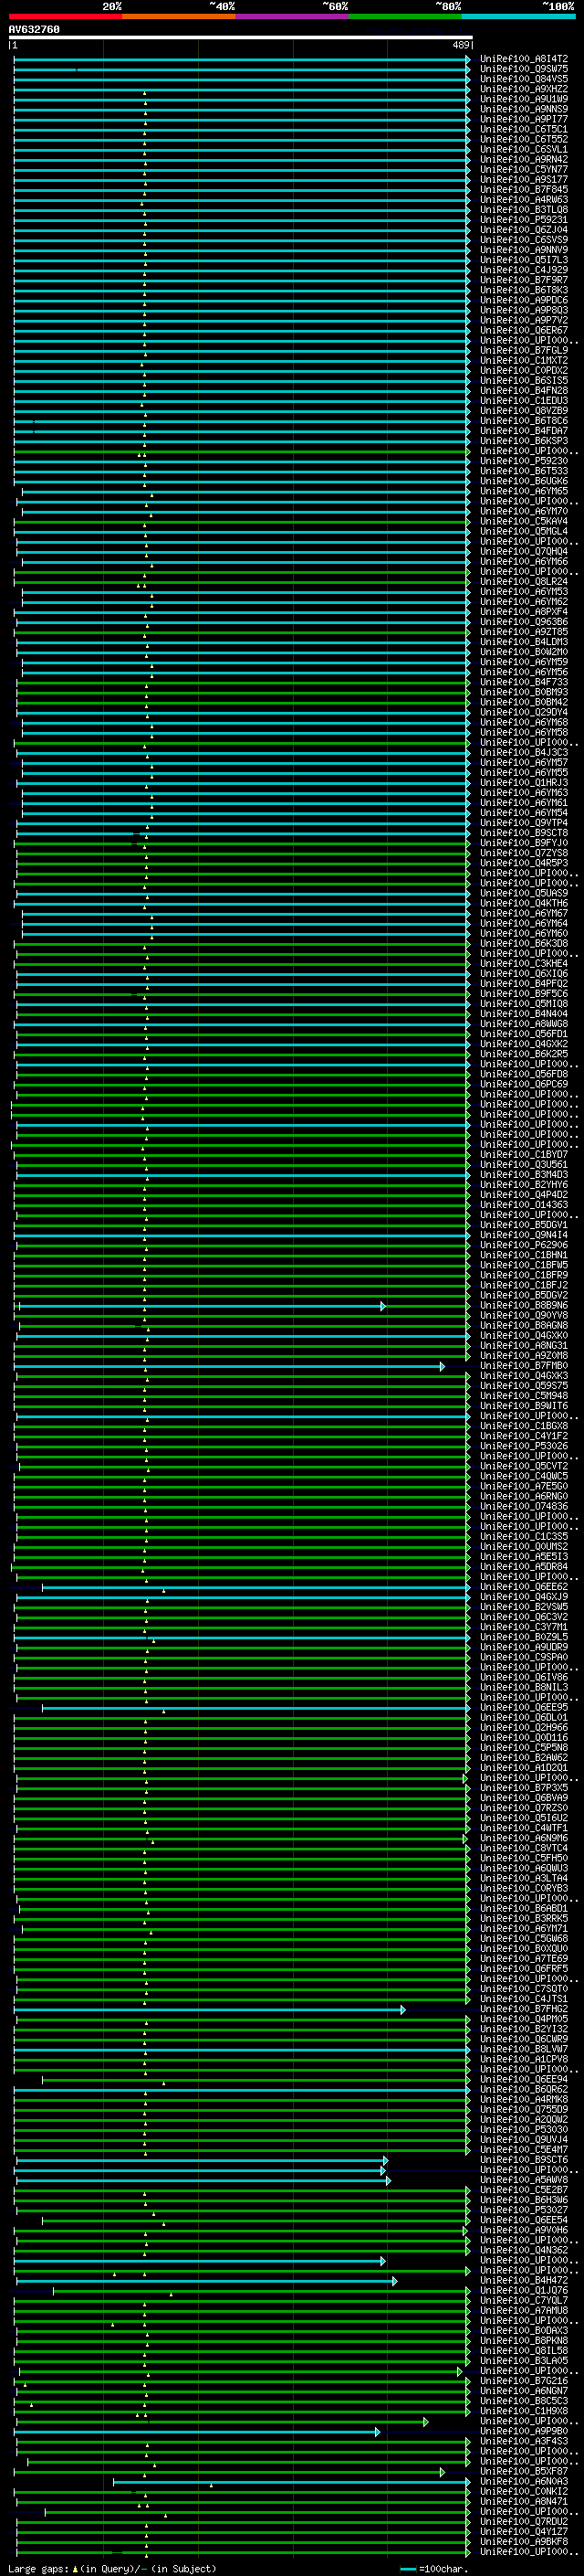Select the UniRef100_P53026 label
This screenshot has height=2576, width=584.
(523, 1446)
